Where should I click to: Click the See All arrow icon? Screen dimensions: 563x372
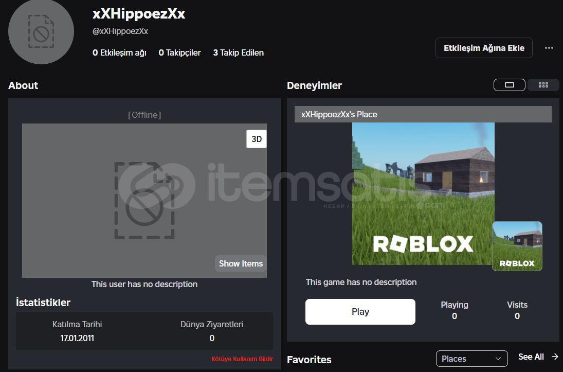[555, 357]
